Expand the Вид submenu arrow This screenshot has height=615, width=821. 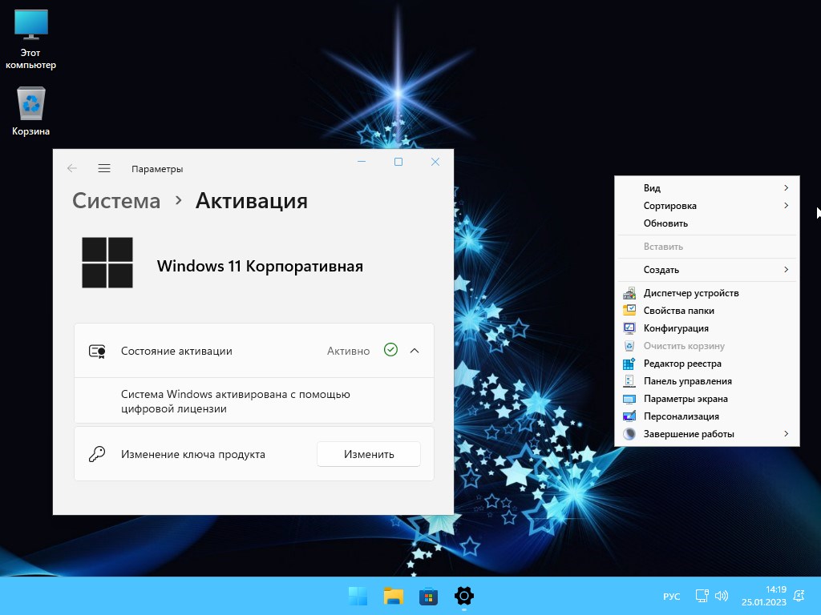[786, 187]
